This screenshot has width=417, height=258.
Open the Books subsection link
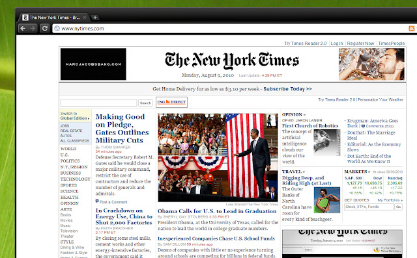click(x=66, y=215)
